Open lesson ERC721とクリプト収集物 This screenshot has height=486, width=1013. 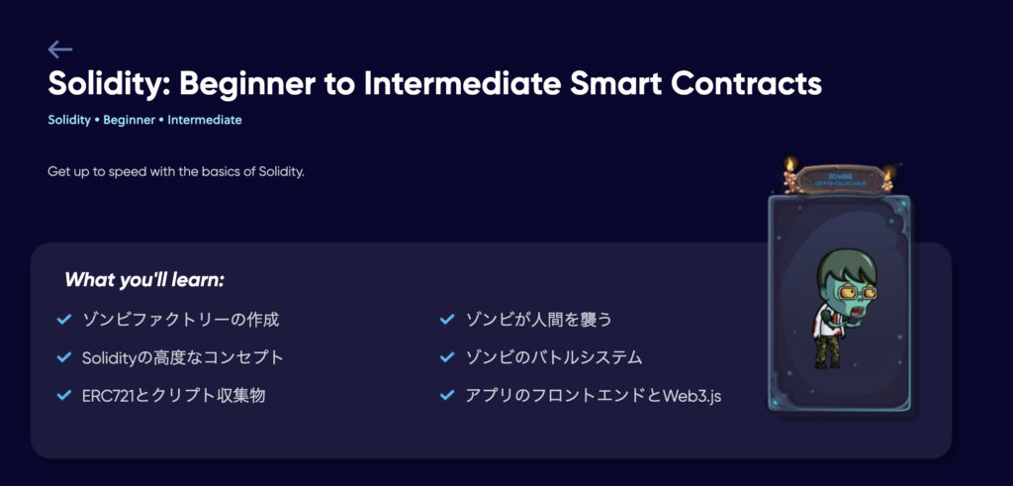[x=174, y=396]
